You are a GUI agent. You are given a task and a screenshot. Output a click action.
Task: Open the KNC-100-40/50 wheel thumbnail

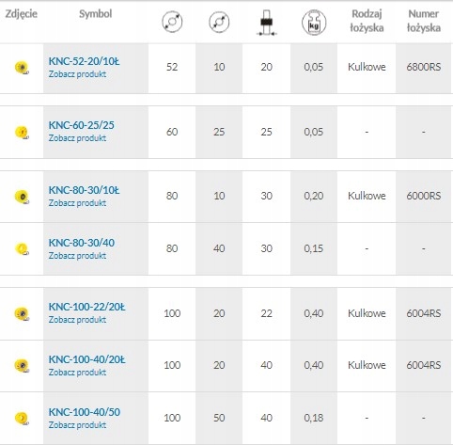click(22, 418)
